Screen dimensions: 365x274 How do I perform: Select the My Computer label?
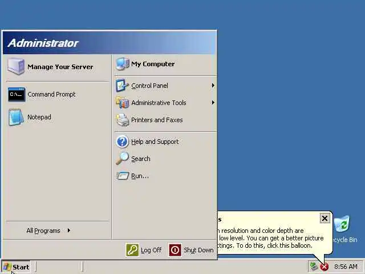(x=153, y=64)
